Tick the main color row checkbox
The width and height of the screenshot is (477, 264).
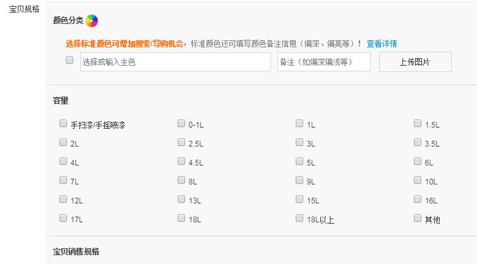pyautogui.click(x=69, y=60)
